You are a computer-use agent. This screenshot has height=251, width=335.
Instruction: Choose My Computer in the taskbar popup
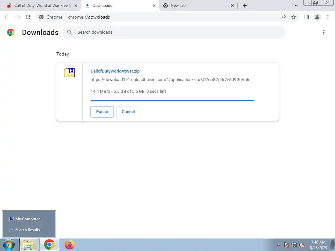pos(29,219)
